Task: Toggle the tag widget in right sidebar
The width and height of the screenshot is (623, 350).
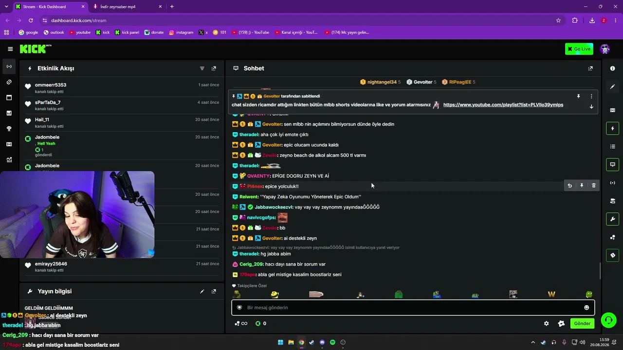Action: 612,255
